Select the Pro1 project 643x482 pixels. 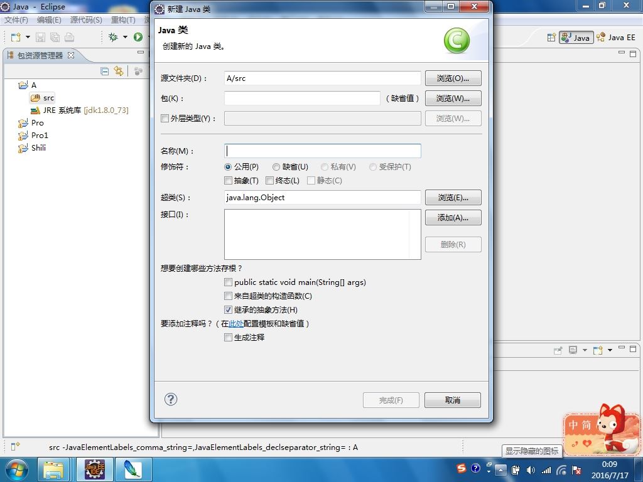click(33, 136)
